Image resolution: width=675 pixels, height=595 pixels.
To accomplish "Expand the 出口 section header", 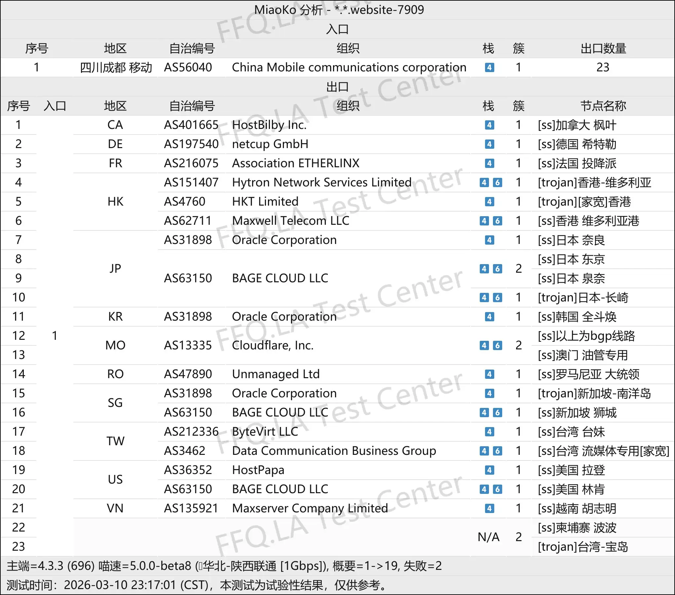I will [337, 87].
